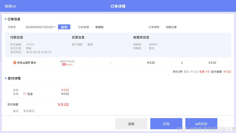The height and width of the screenshot is (133, 236).
Task: Click the 订单详情 header title
Action: pyautogui.click(x=118, y=6)
